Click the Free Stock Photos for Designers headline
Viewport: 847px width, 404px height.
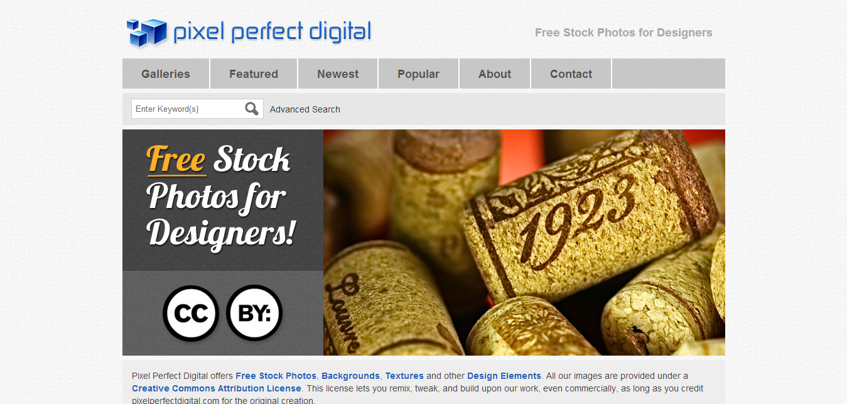pyautogui.click(x=220, y=197)
